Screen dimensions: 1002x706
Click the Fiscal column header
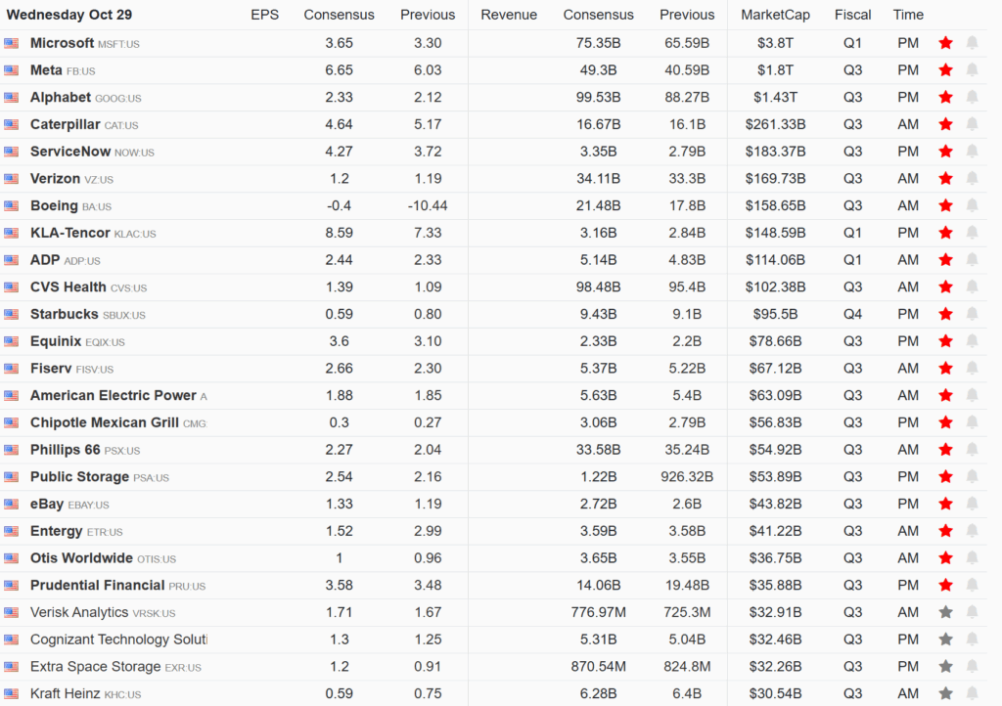[852, 15]
